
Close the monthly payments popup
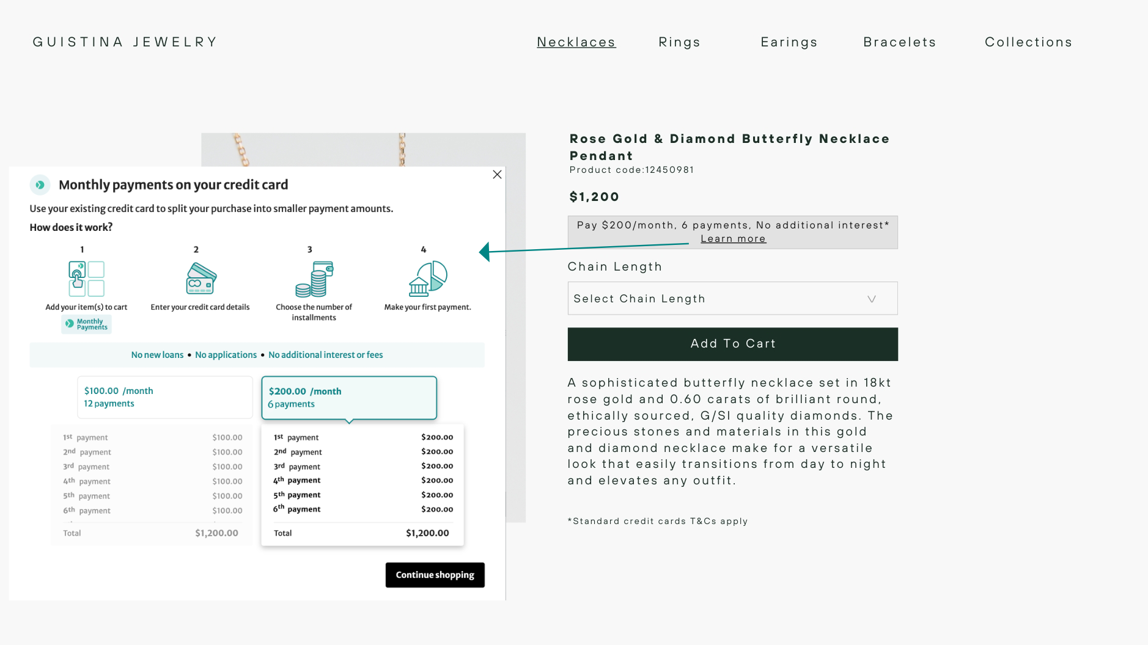(x=497, y=175)
